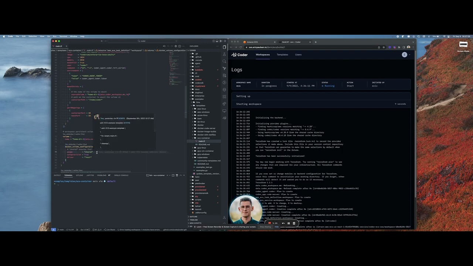Open Terminal menu in menu bar
This screenshot has height=266, width=473.
63,36
